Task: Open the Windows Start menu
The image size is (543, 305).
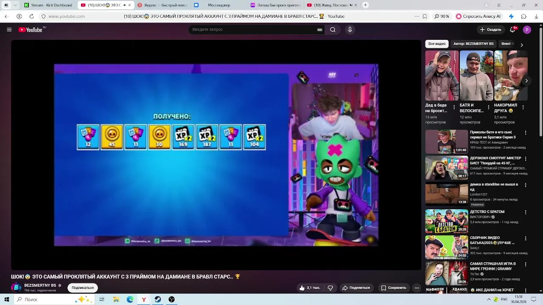Action: click(7, 299)
